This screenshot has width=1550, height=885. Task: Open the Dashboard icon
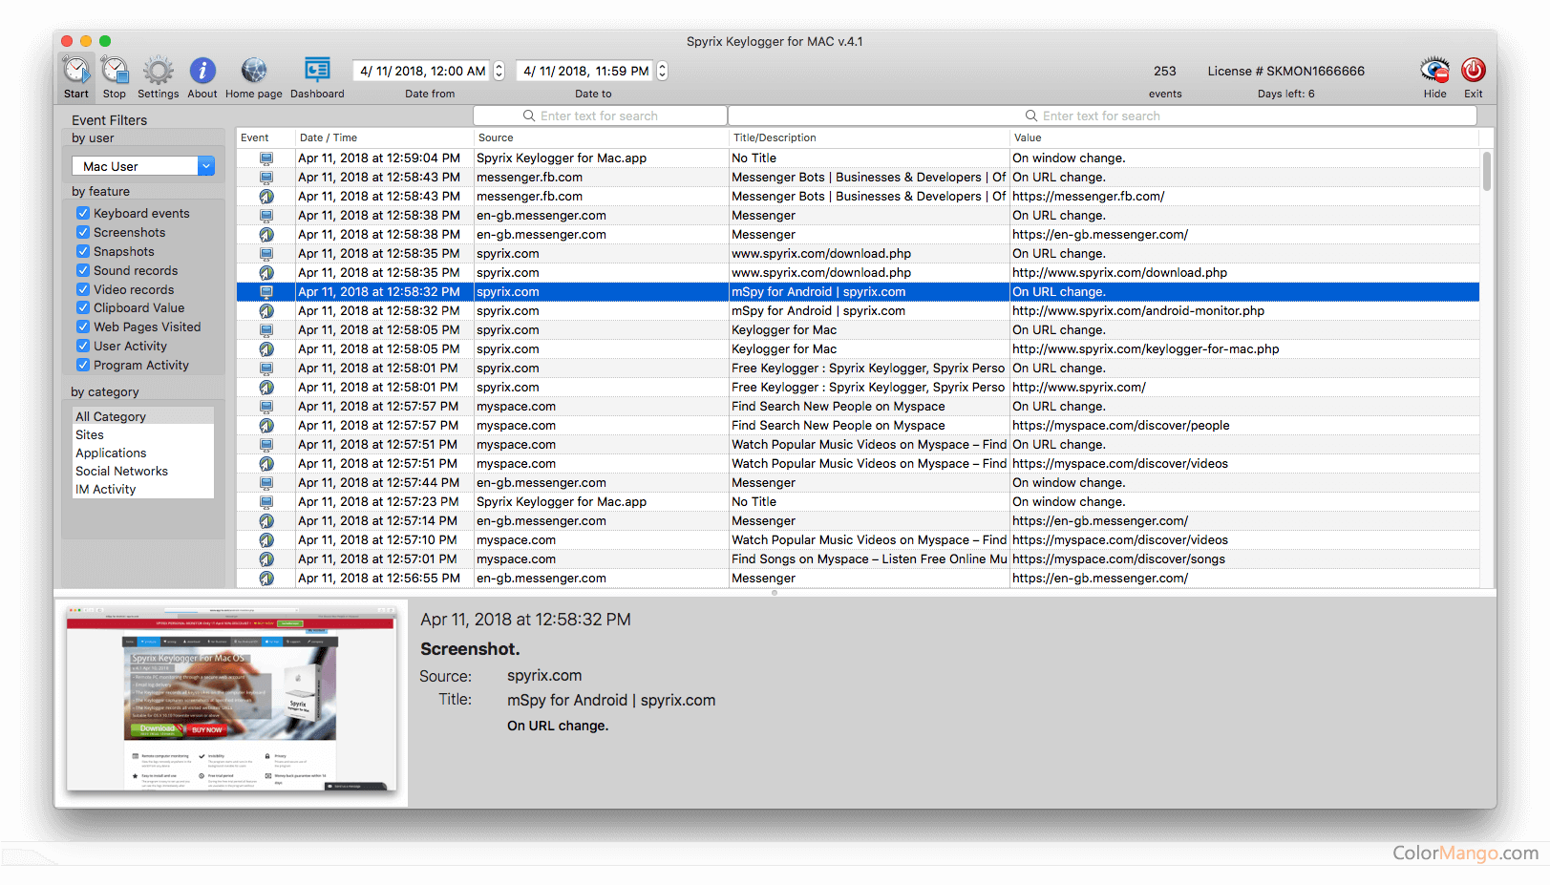tap(317, 71)
